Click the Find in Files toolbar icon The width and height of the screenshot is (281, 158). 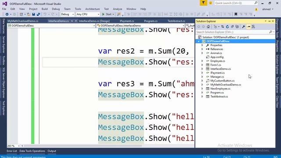point(119,14)
